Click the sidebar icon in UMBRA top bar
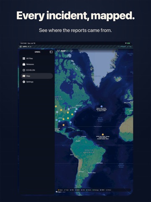Screen dimensions: 151x202 coord(21,46)
